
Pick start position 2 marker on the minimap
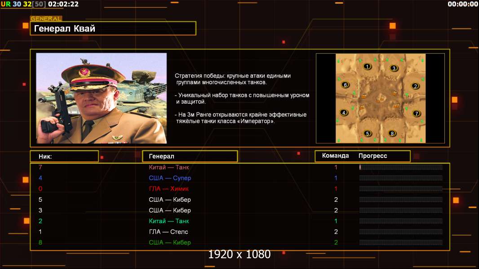(x=416, y=86)
